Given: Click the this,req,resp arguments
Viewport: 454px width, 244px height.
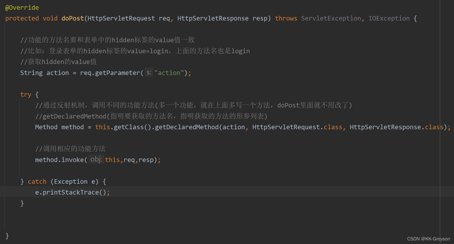Looking at the screenshot, I should 129,160.
